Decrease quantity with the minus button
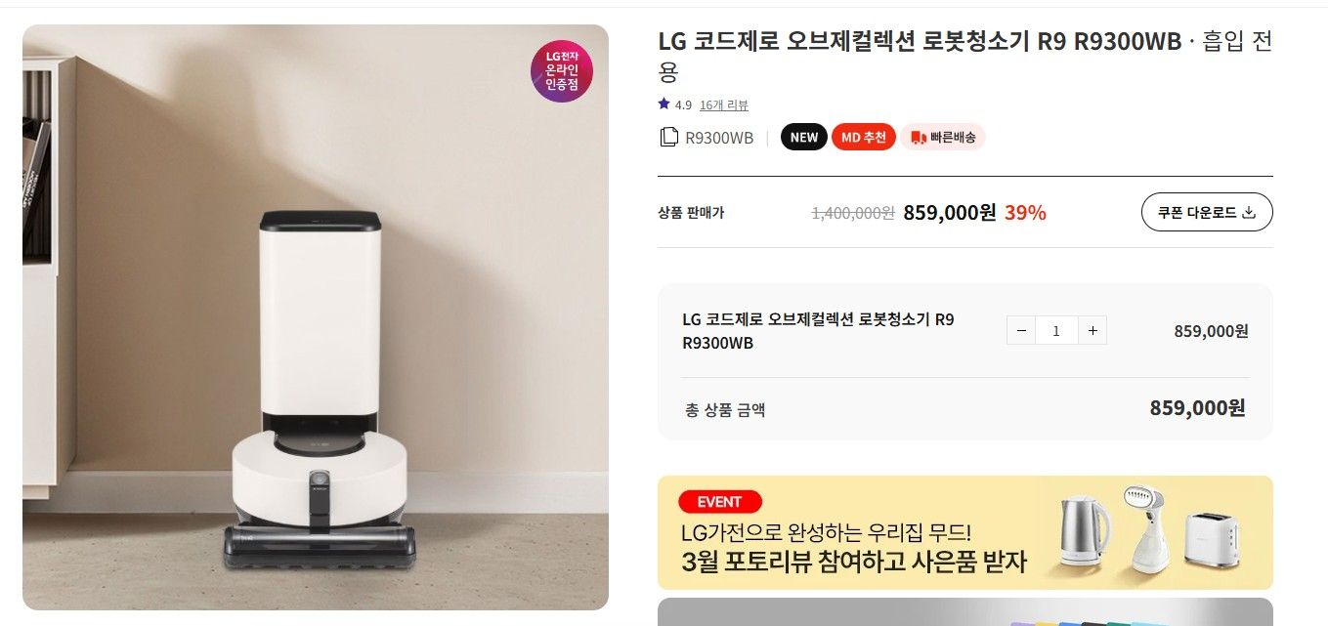 1021,331
